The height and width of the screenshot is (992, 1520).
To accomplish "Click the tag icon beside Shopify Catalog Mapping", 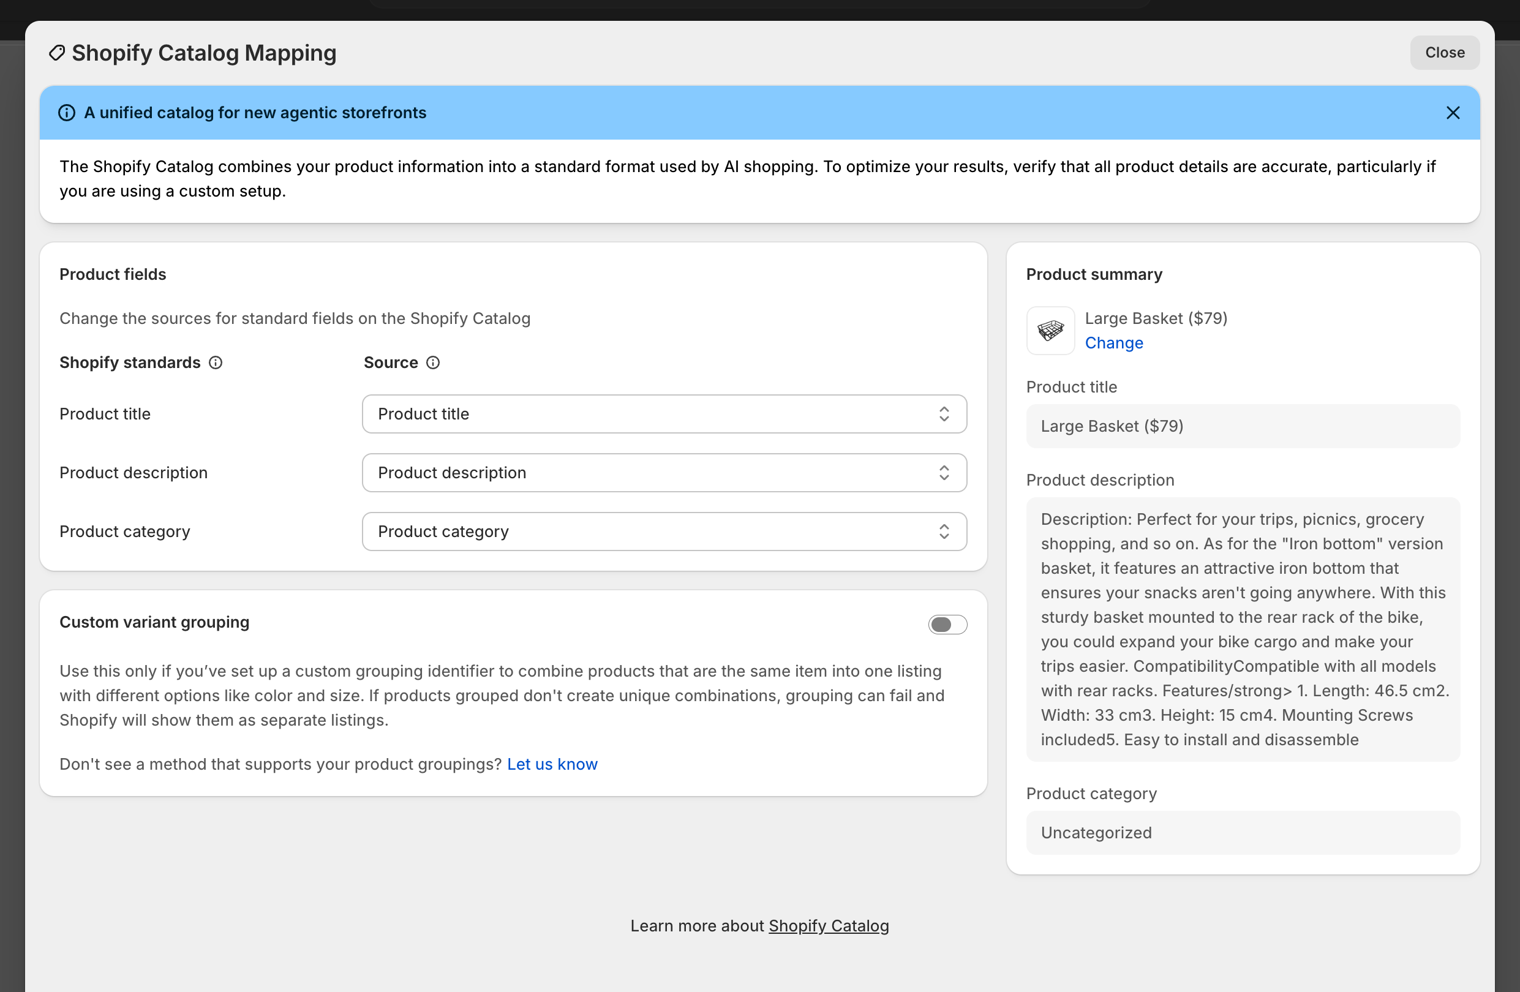I will [x=57, y=53].
